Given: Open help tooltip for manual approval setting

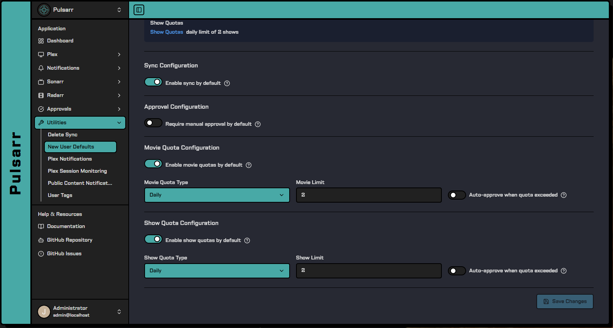Looking at the screenshot, I should [258, 124].
